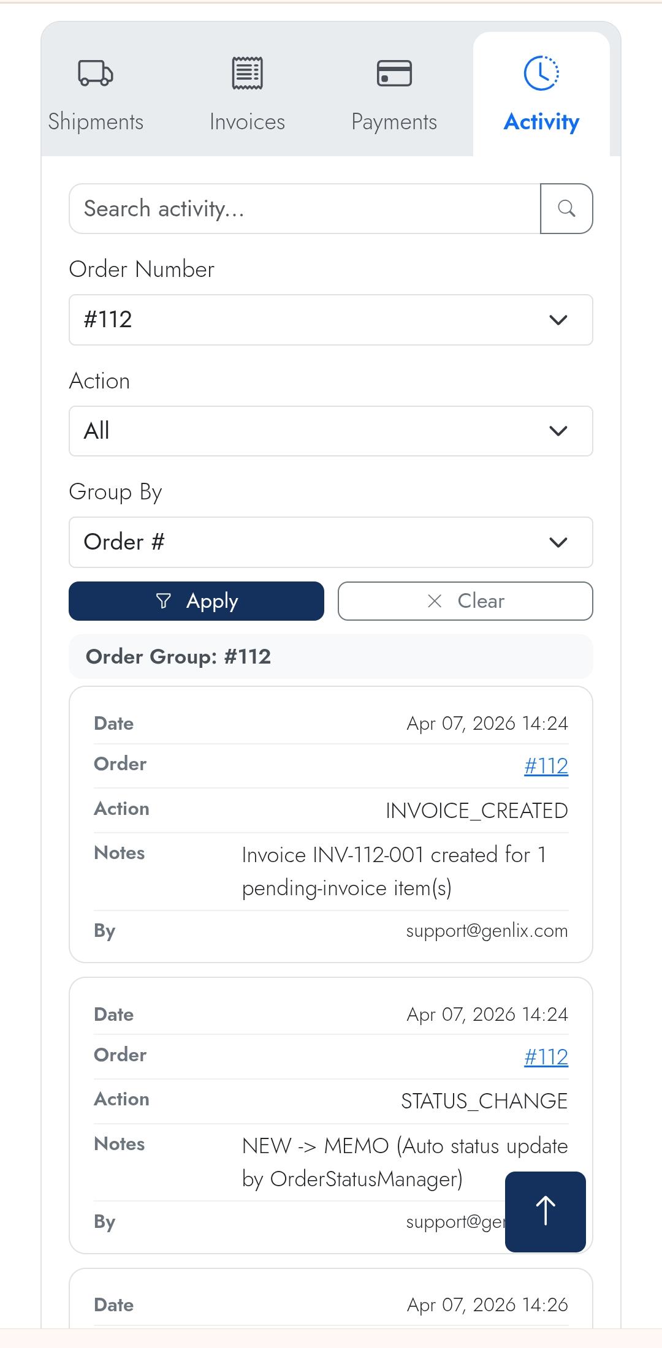Click the Activity clock icon

point(541,73)
